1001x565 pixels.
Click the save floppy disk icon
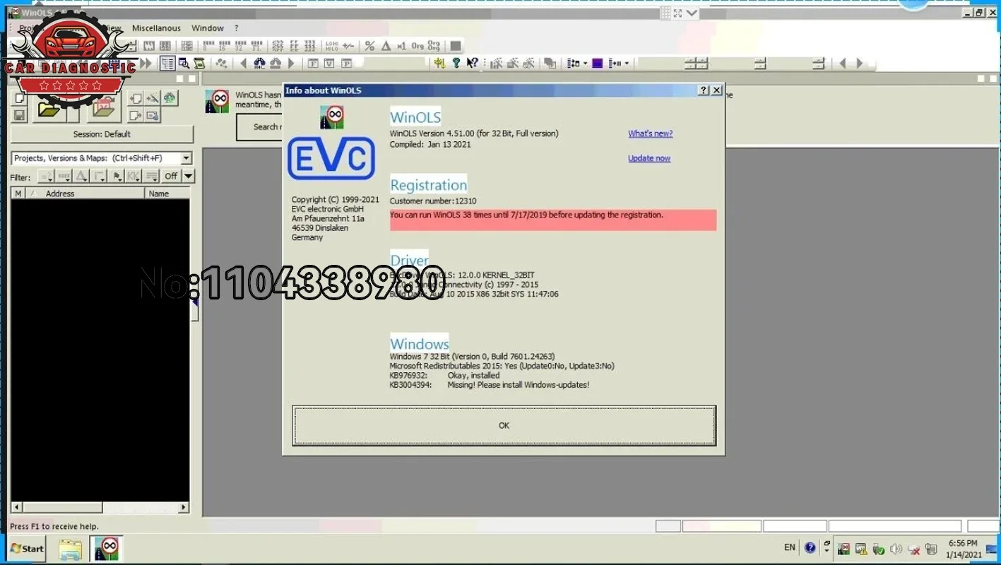point(20,115)
